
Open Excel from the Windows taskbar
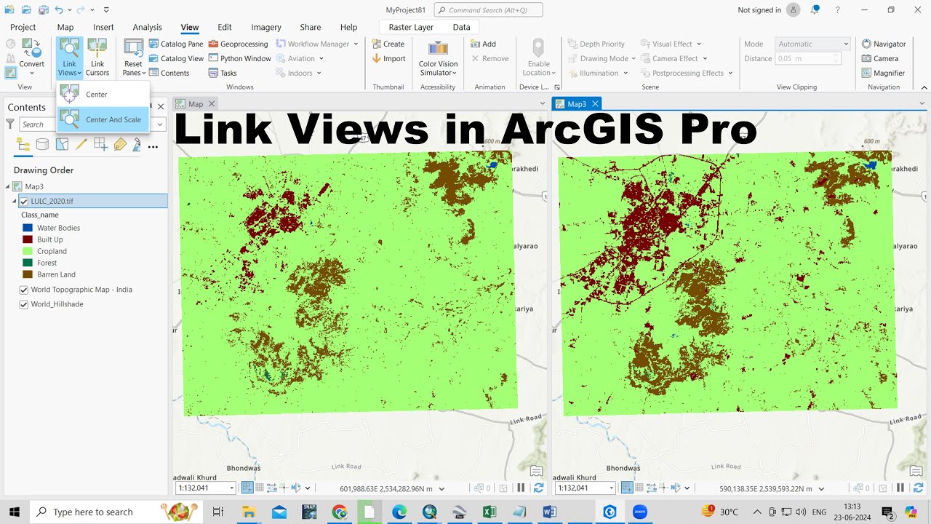489,512
